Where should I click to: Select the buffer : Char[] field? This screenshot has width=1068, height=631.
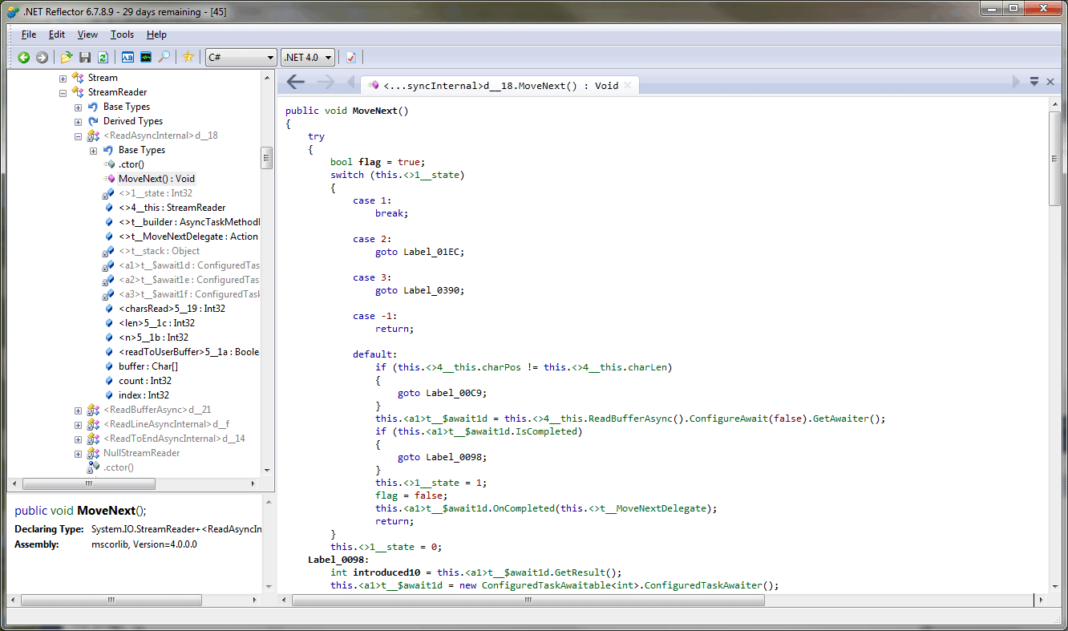(148, 366)
